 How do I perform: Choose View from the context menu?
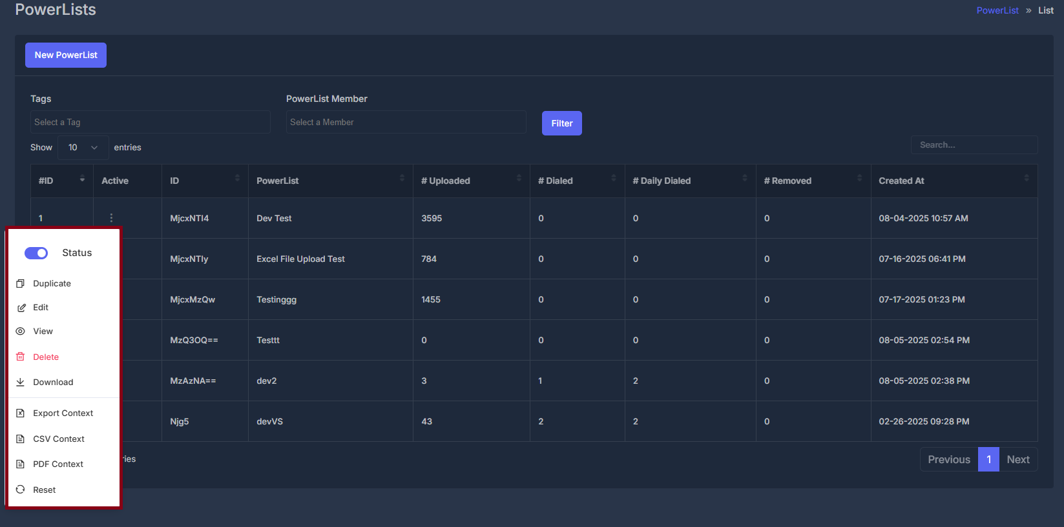click(43, 332)
